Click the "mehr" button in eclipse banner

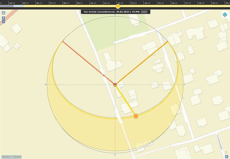(144, 12)
